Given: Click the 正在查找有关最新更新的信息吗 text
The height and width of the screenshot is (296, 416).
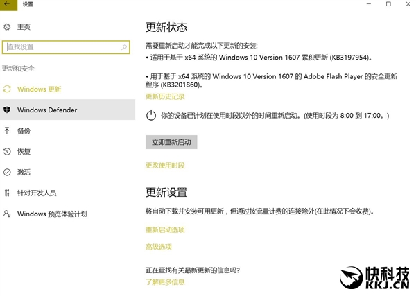Looking at the screenshot, I should coord(193,270).
